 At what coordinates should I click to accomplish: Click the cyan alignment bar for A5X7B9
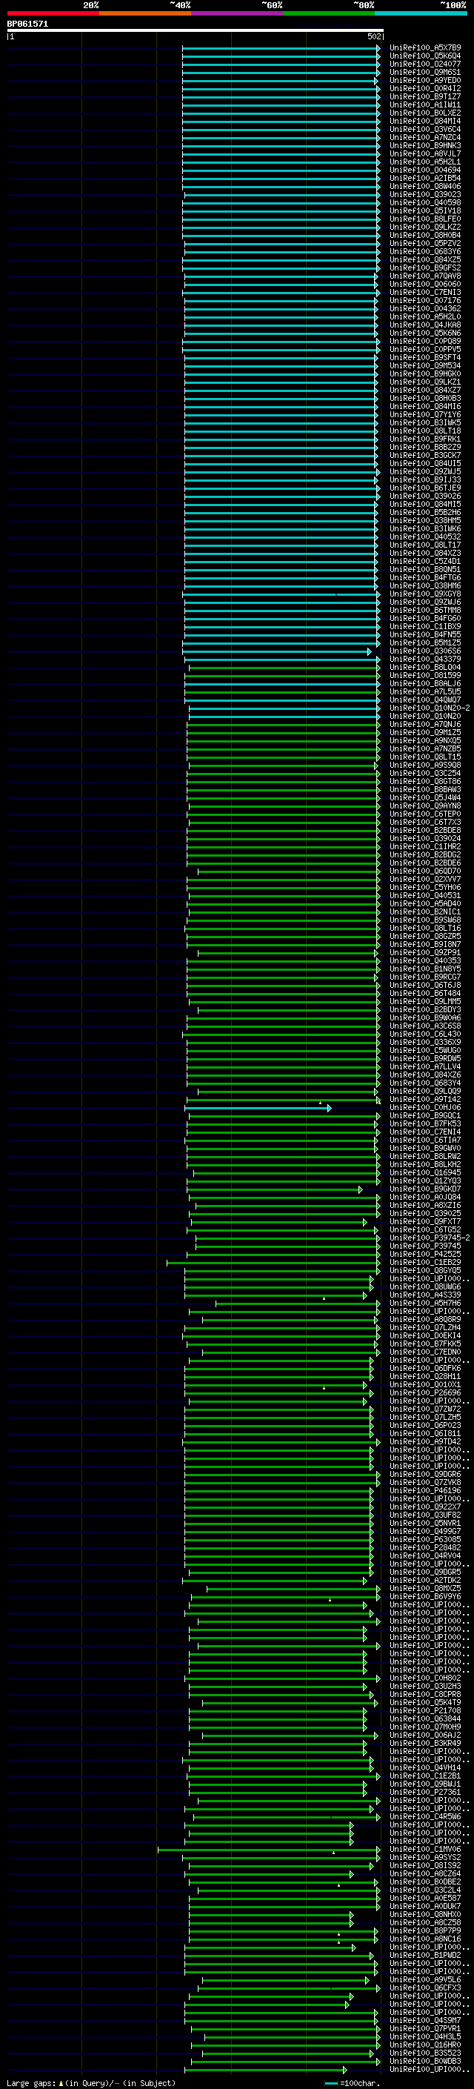click(281, 49)
